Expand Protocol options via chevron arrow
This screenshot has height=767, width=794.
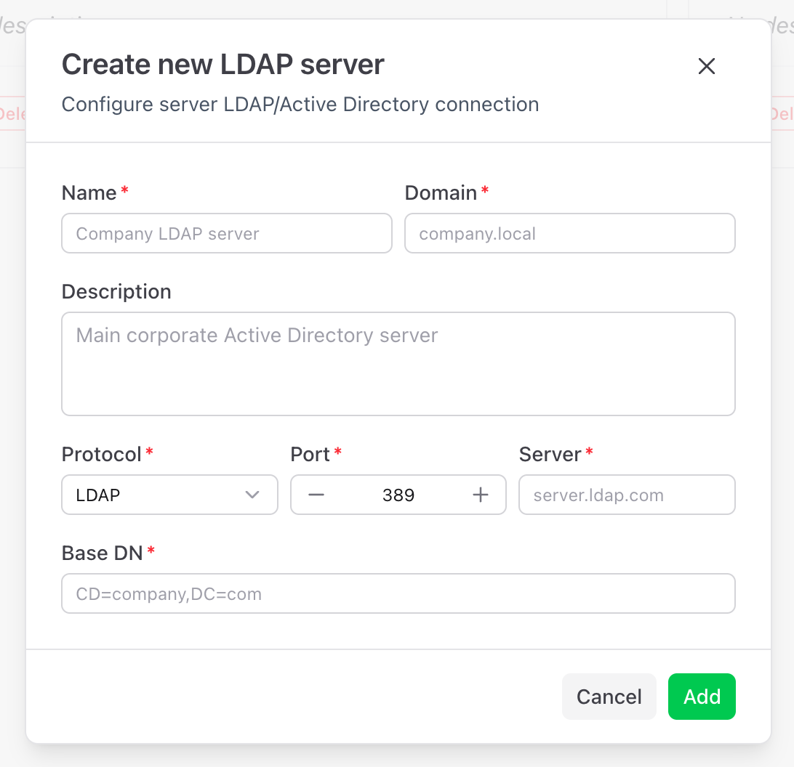coord(252,495)
